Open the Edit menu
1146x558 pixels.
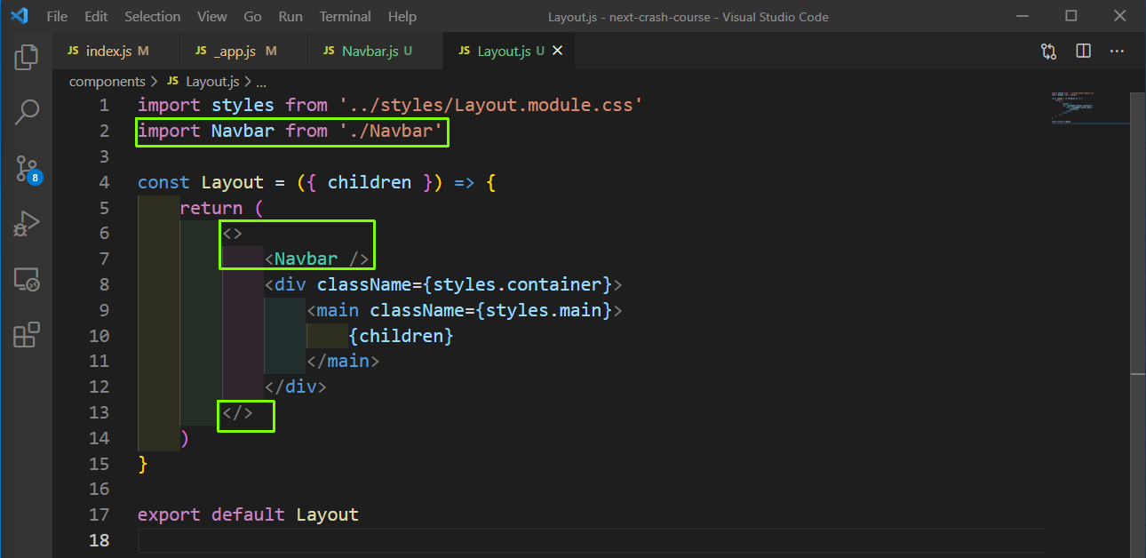[96, 17]
